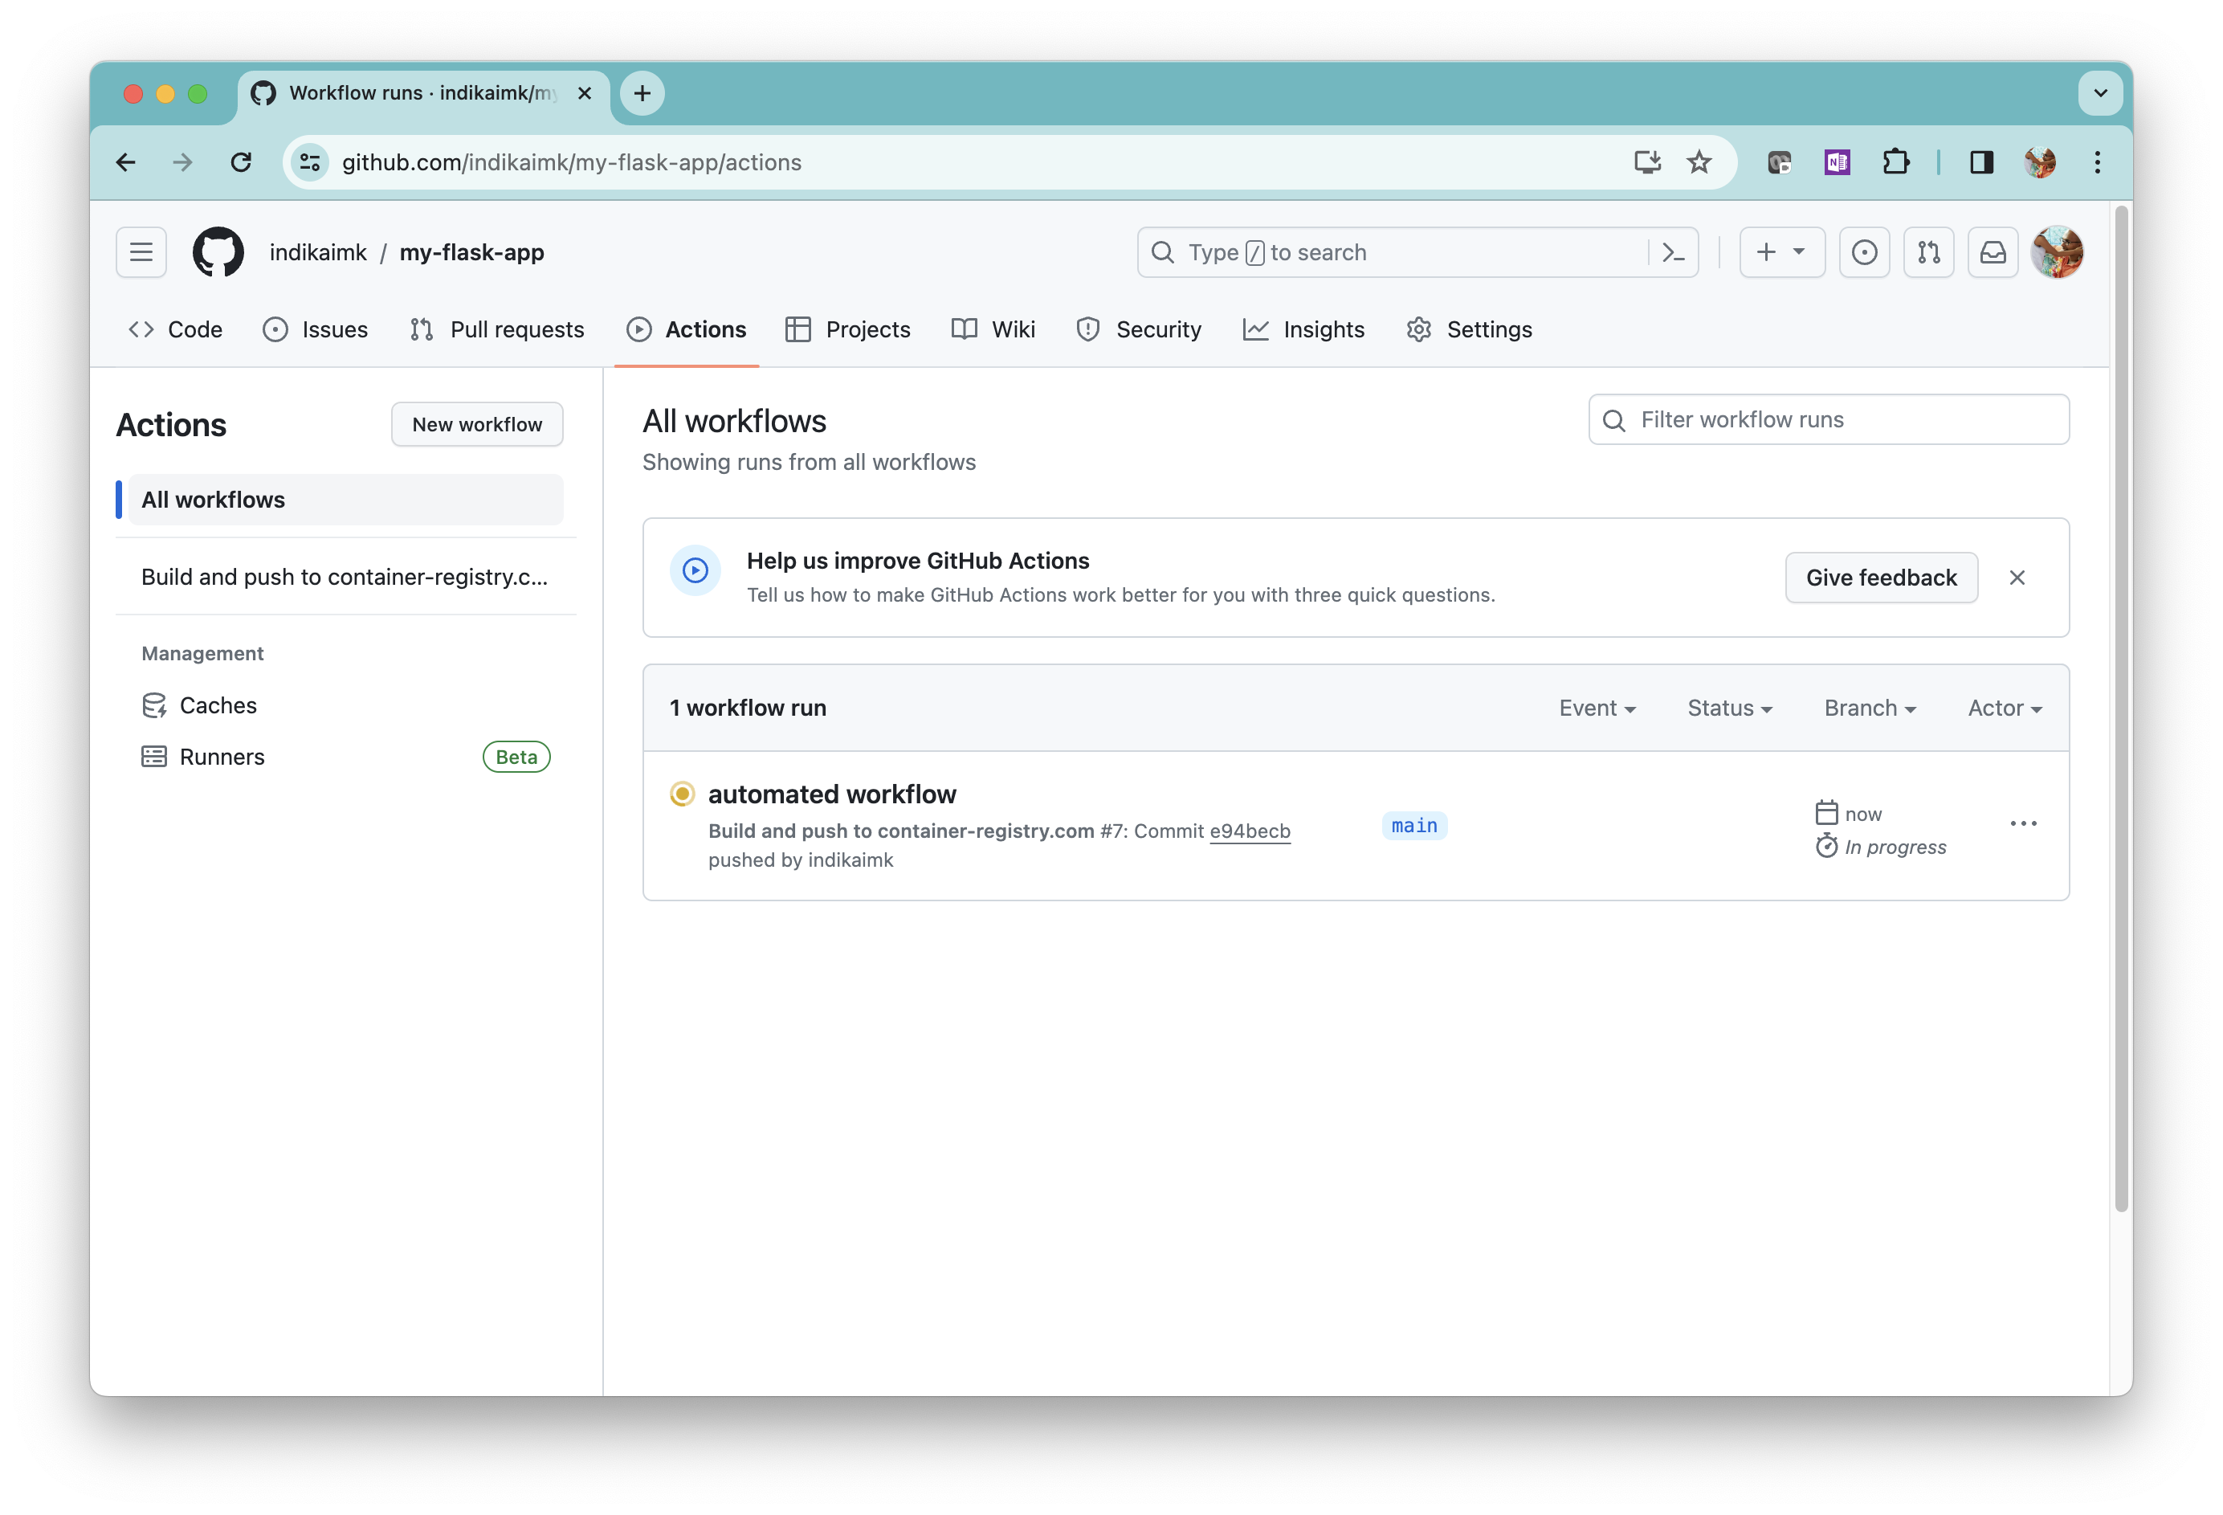Click the New workflow button

click(x=477, y=424)
